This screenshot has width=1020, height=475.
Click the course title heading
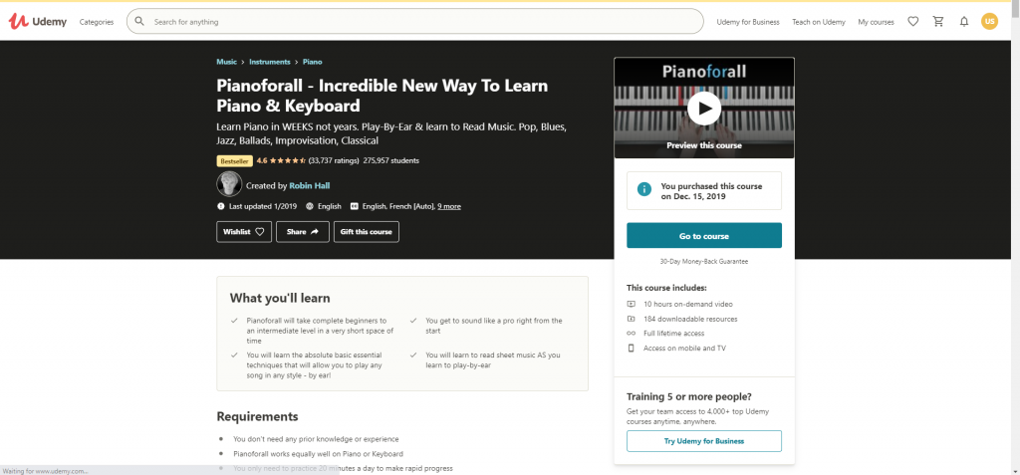pos(382,95)
